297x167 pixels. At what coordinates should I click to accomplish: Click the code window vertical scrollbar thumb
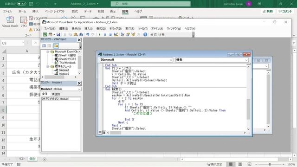pos(248,109)
